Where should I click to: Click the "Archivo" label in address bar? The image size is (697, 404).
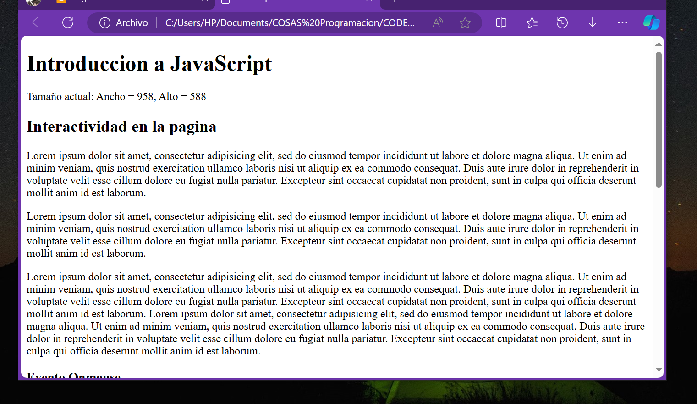132,22
